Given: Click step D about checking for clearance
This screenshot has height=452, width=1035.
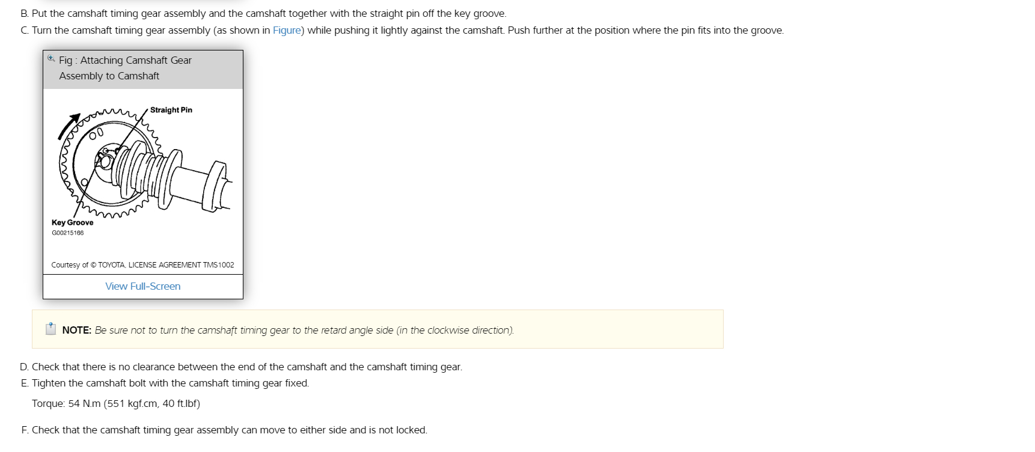Looking at the screenshot, I should click(x=241, y=367).
